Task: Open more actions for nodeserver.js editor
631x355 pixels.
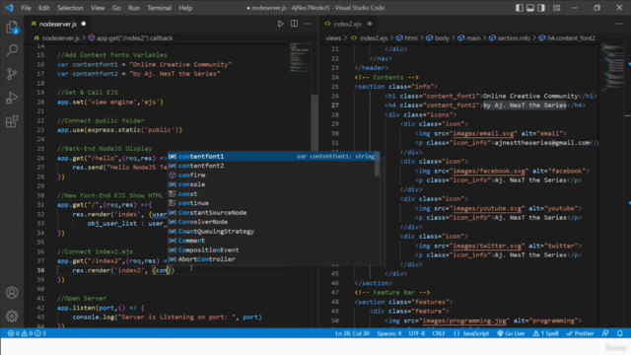Action: pos(307,24)
